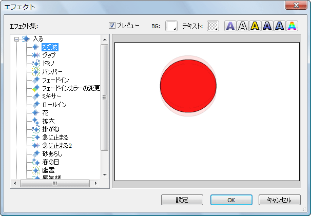
Task: Click the 入る category label
Action: [x=38, y=39]
